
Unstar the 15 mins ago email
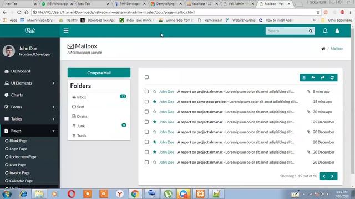click(155, 102)
